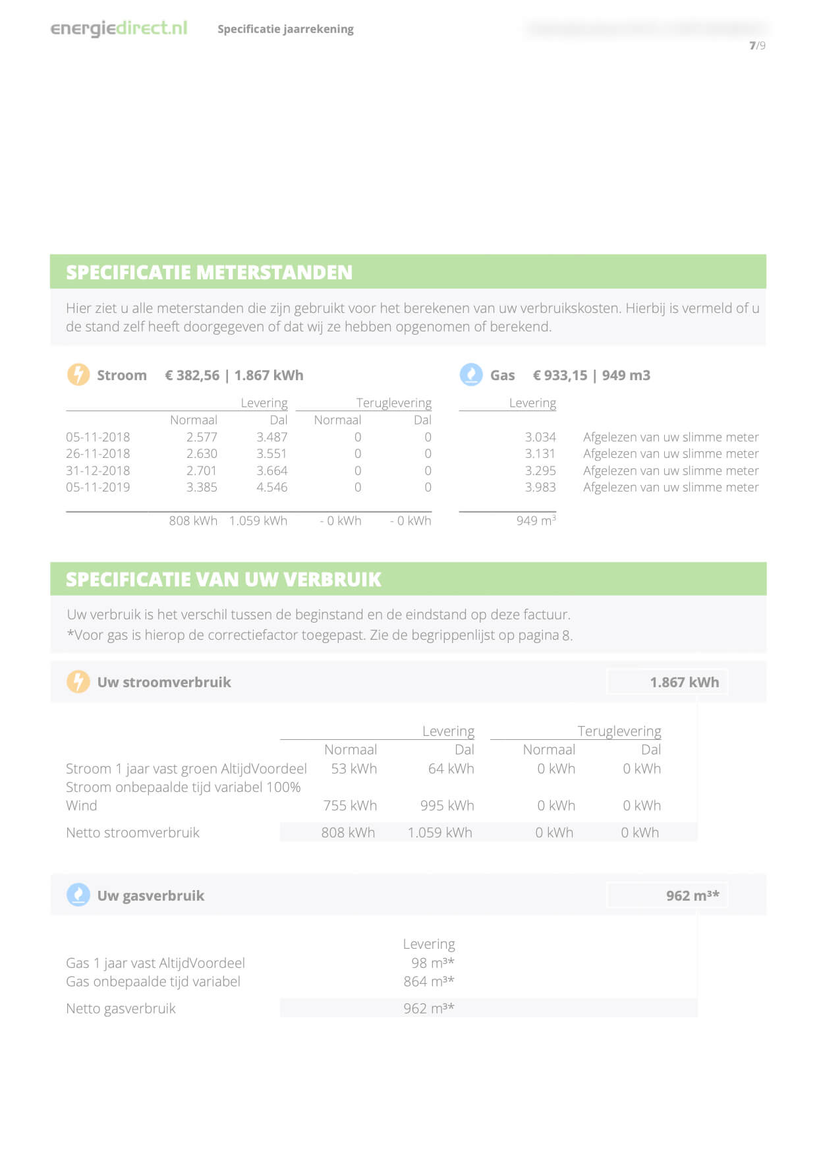Click the SPECIFICATIE VAN UW VERBRUIK header
The image size is (817, 1155).
coord(223,579)
